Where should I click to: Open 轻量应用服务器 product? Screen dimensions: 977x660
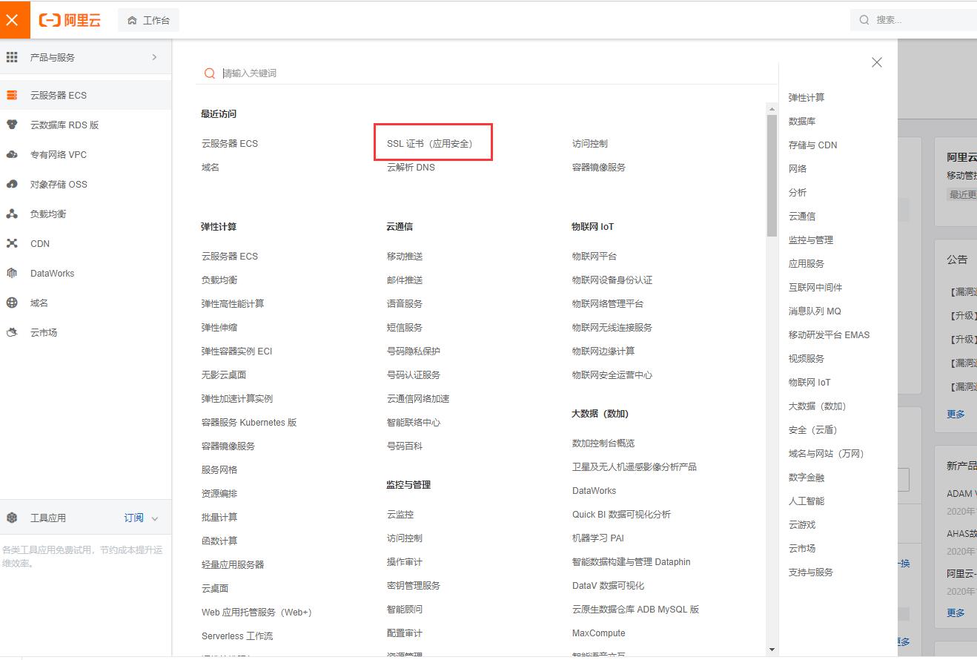[x=233, y=564]
